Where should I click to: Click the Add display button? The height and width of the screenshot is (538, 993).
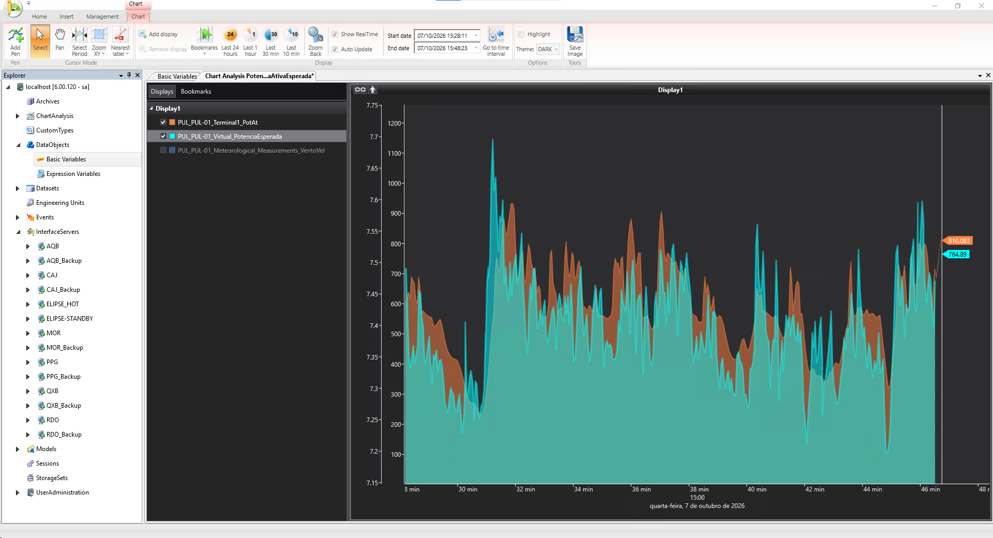pos(158,34)
